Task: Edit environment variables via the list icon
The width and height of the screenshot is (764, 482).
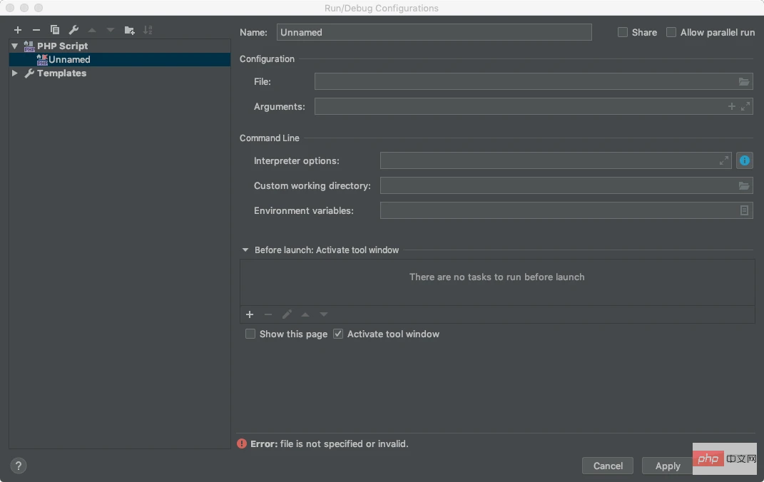Action: 744,210
